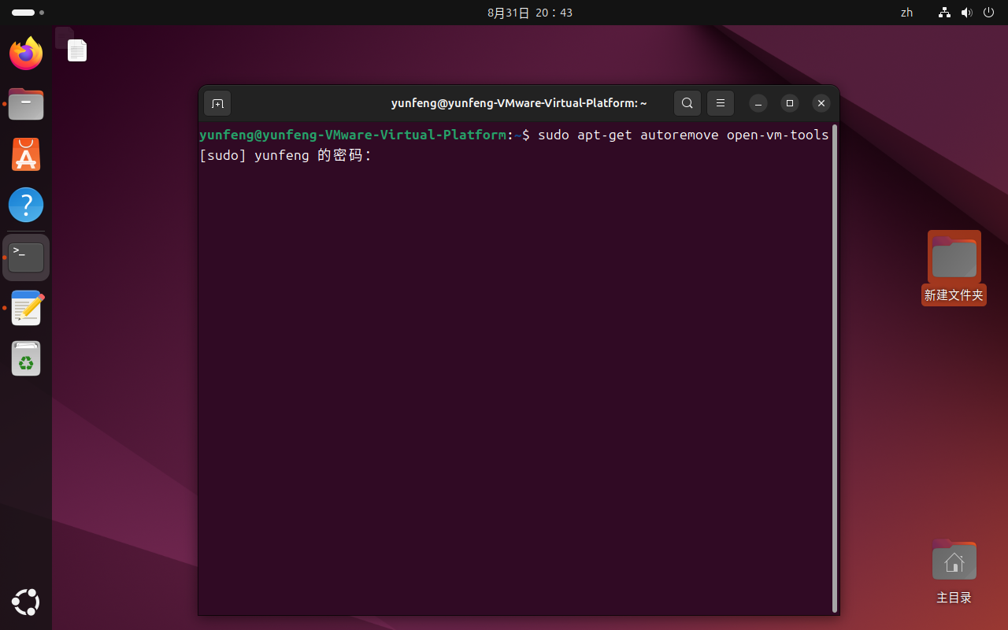Screen dimensions: 1008x630
Task: Click the terminal title yunfeng@yunfeng-VMware-Virtual-Platform
Action: click(519, 103)
